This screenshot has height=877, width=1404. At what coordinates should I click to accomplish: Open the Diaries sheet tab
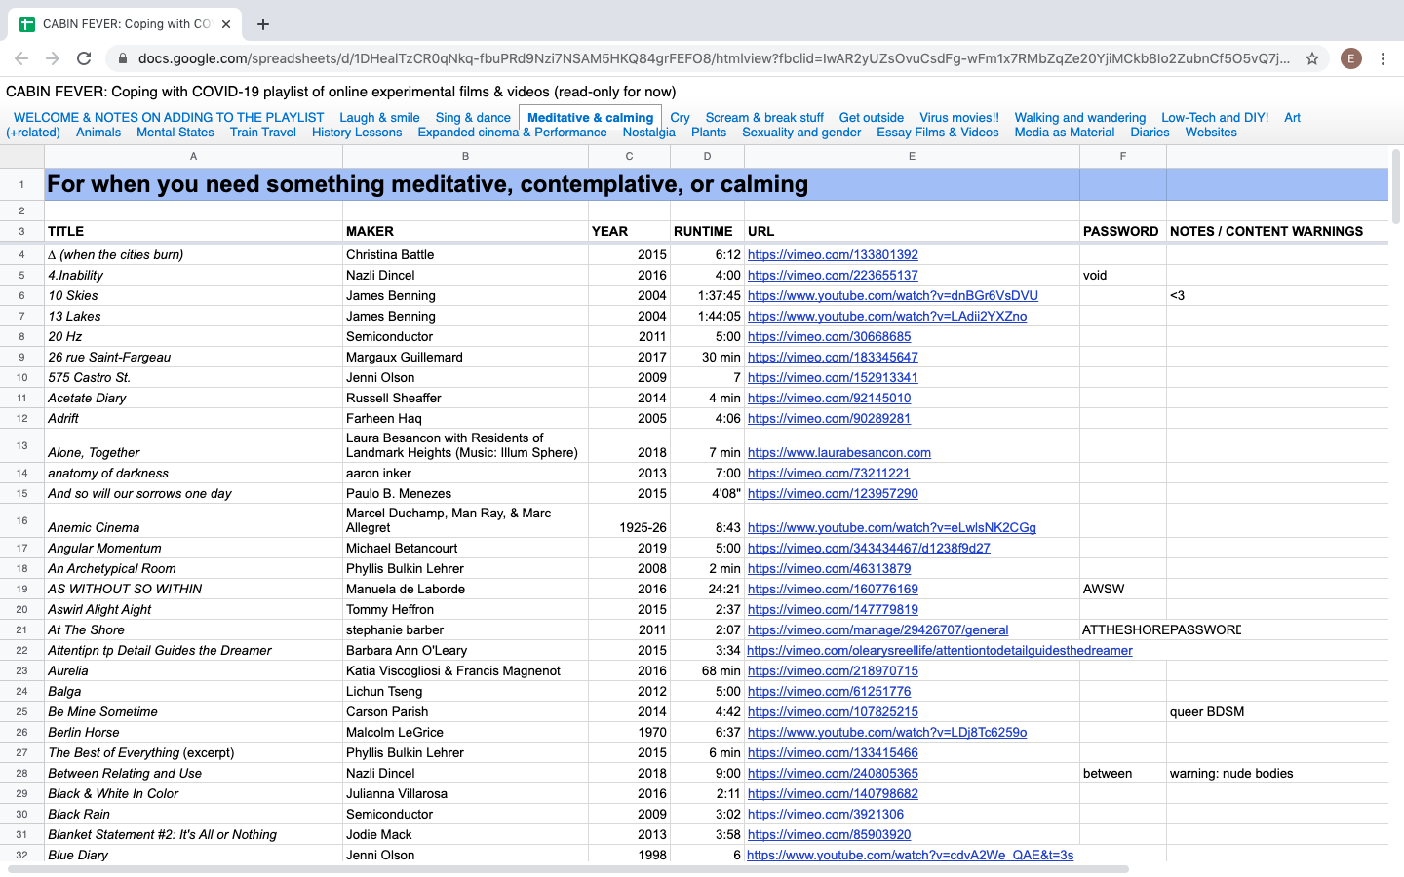click(1150, 133)
